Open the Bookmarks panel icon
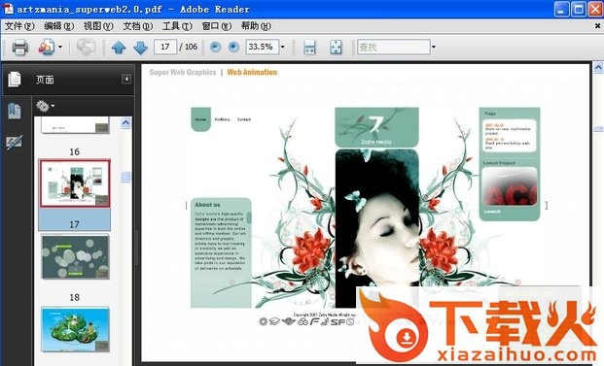Image resolution: width=604 pixels, height=366 pixels. 15,111
